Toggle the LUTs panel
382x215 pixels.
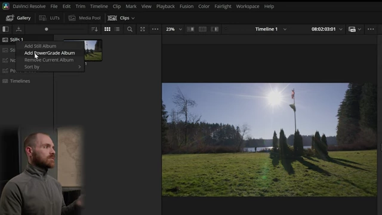coord(49,18)
